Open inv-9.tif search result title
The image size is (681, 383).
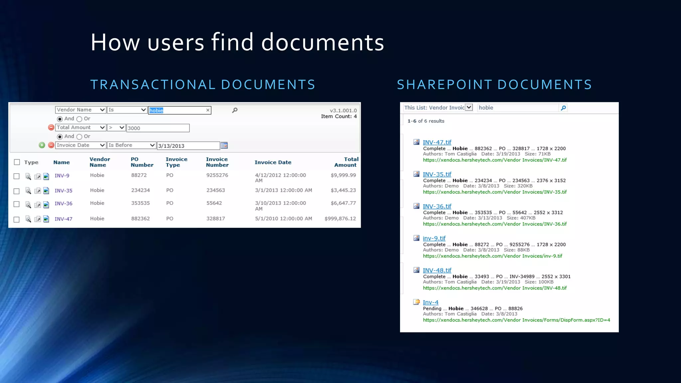coord(434,238)
